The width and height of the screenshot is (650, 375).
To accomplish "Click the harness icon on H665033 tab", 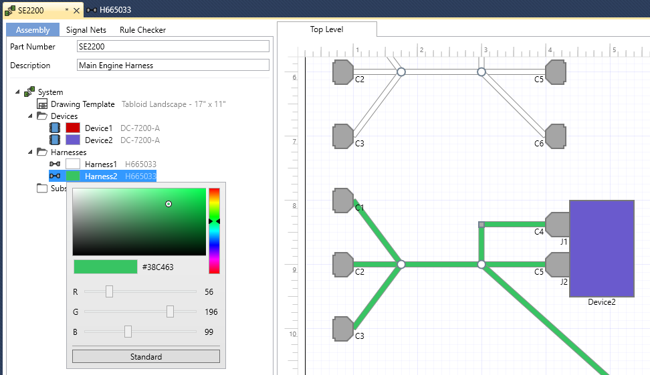I will [x=92, y=10].
